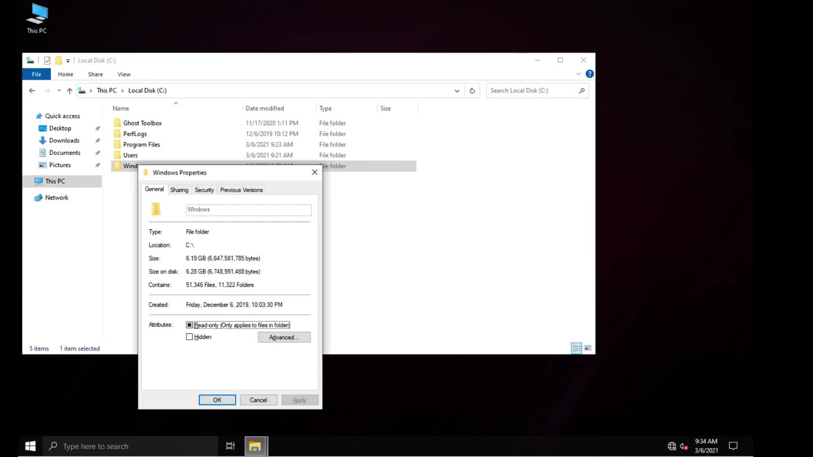Click the pin icon beside Documents
813x457 pixels.
[97, 153]
